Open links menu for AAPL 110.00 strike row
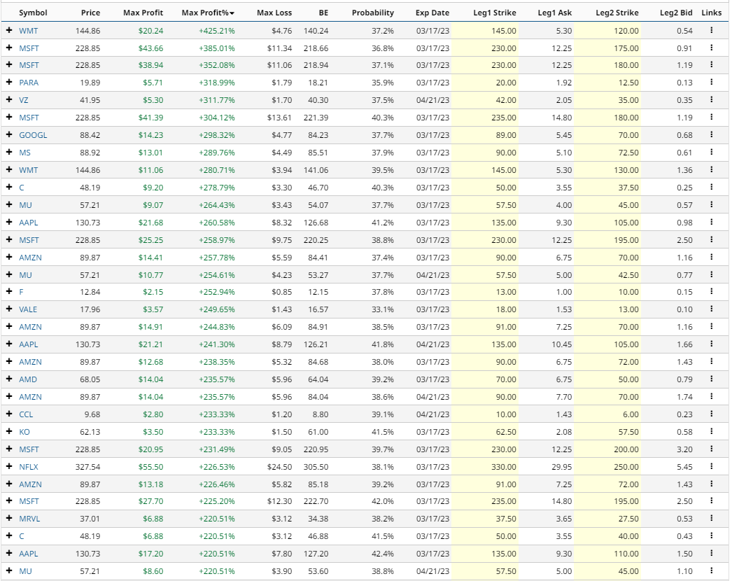 712,553
